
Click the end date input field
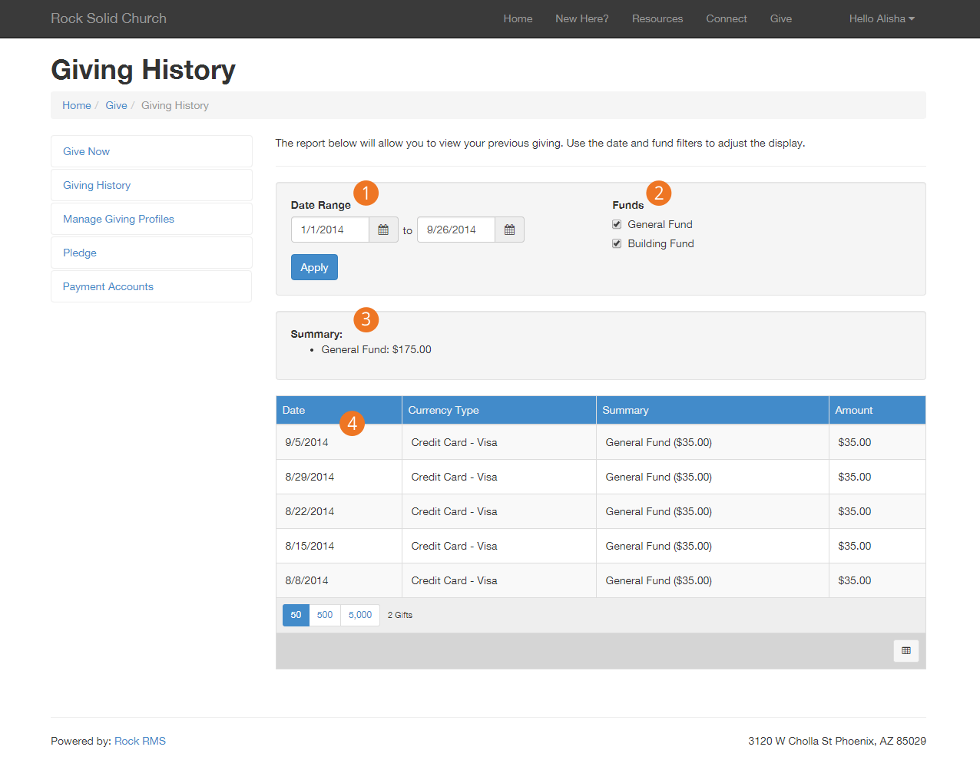point(456,230)
